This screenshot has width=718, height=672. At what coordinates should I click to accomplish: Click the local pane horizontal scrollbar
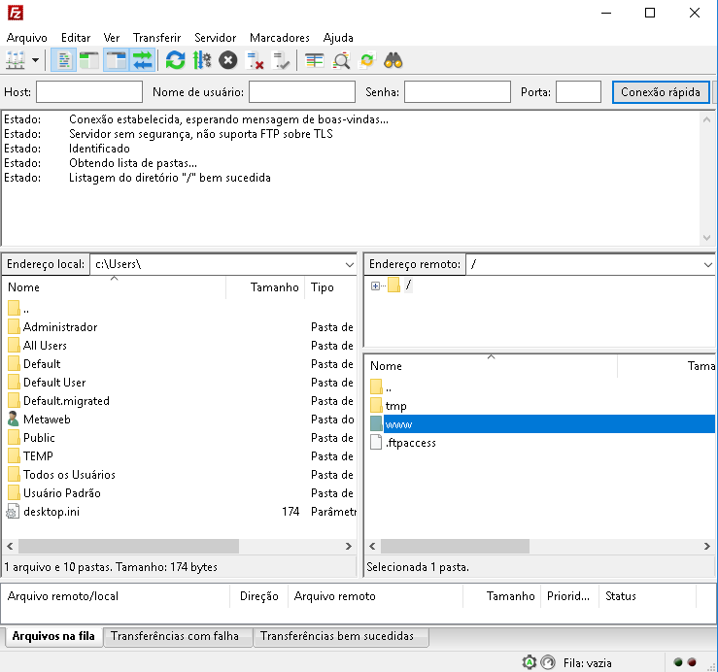128,547
